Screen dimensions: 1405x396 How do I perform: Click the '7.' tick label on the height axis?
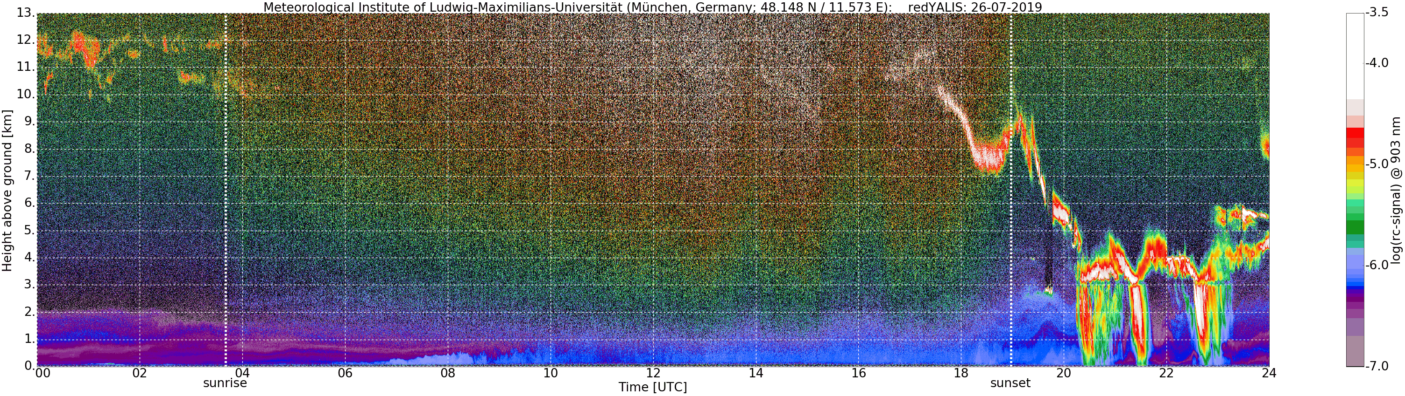pyautogui.click(x=29, y=176)
